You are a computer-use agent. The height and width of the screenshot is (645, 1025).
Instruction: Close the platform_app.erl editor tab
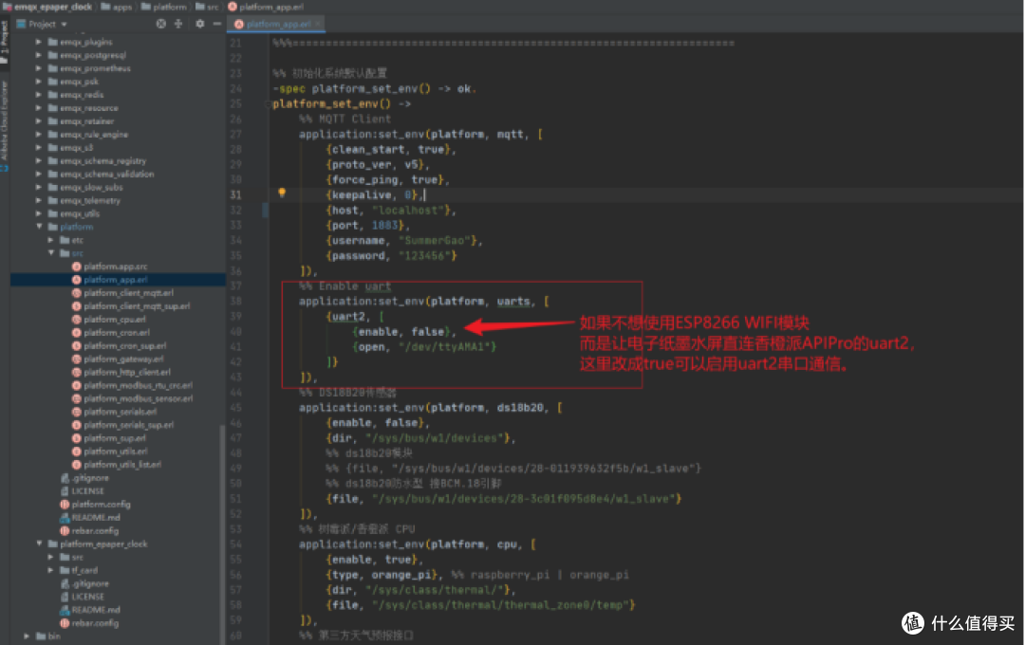318,24
